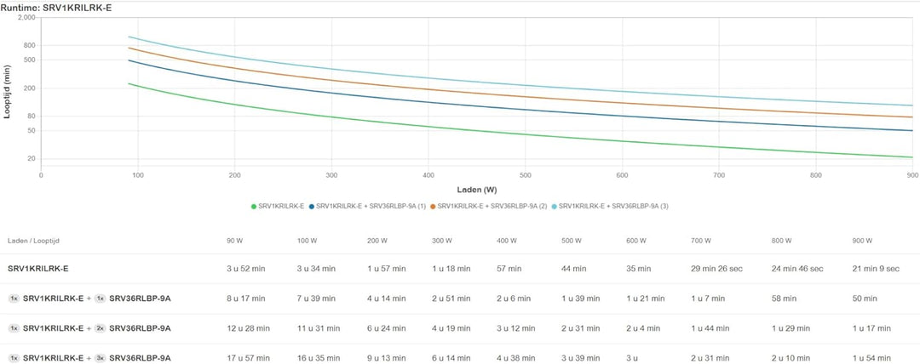Screen dimensions: 920x364
Task: Click the 24 min 46 sec cell
Action: pos(797,269)
